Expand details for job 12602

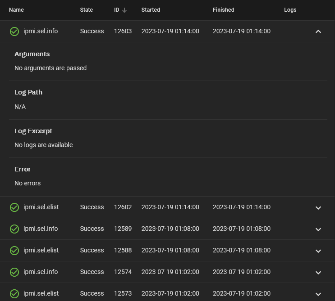click(318, 207)
